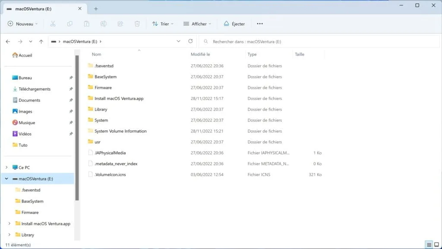Switch to large thumbnails view

[x=437, y=244]
